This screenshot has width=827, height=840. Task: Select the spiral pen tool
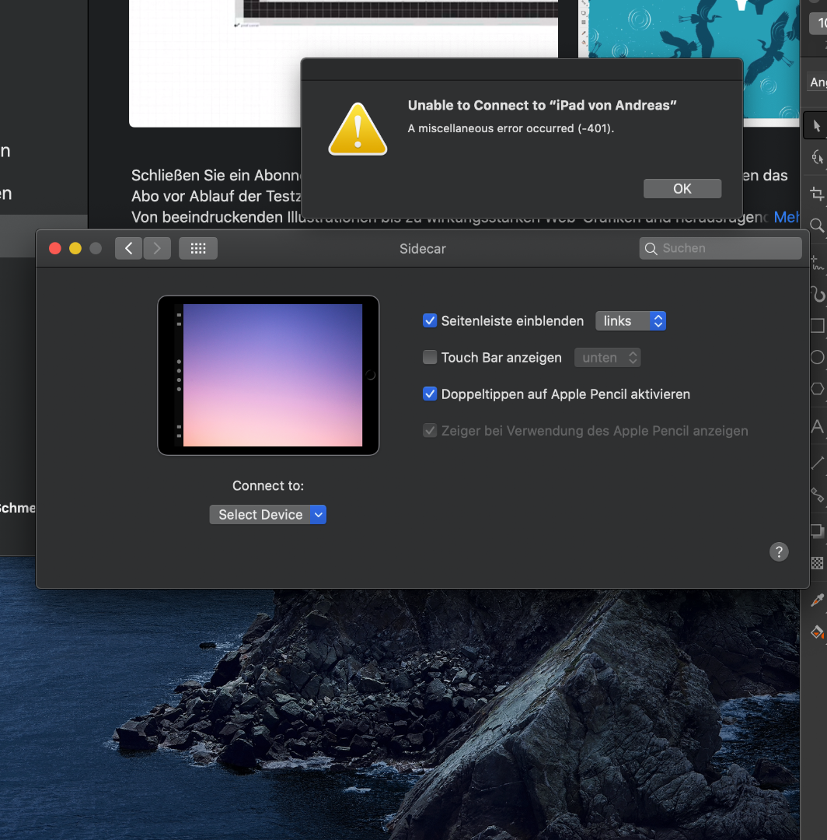tap(818, 294)
